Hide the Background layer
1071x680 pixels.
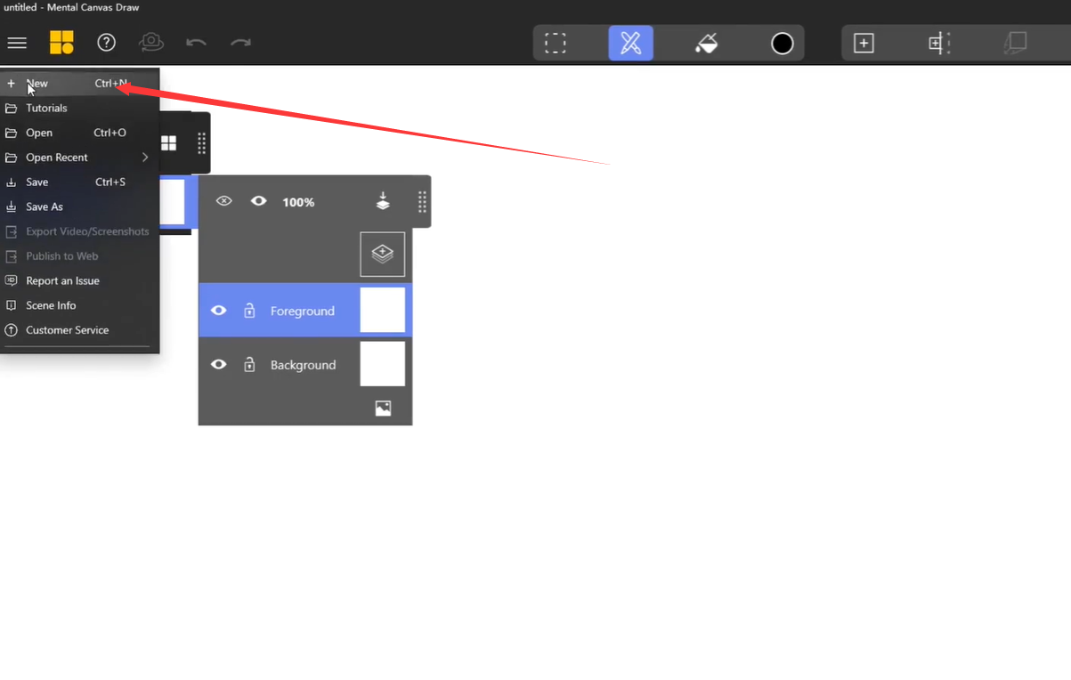pyautogui.click(x=218, y=364)
